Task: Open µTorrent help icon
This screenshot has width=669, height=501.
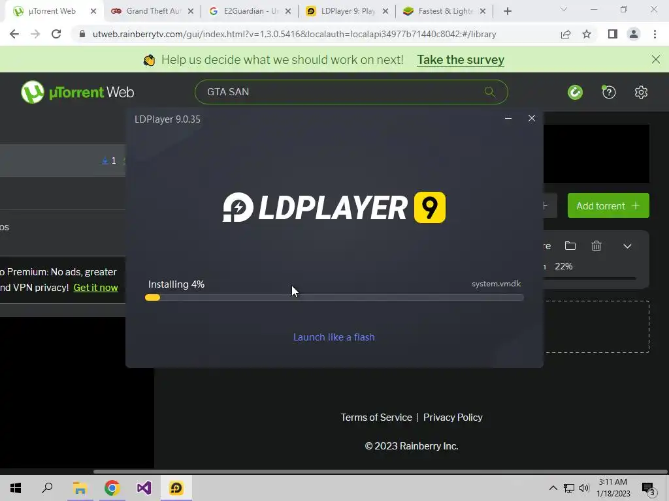Action: [x=609, y=92]
